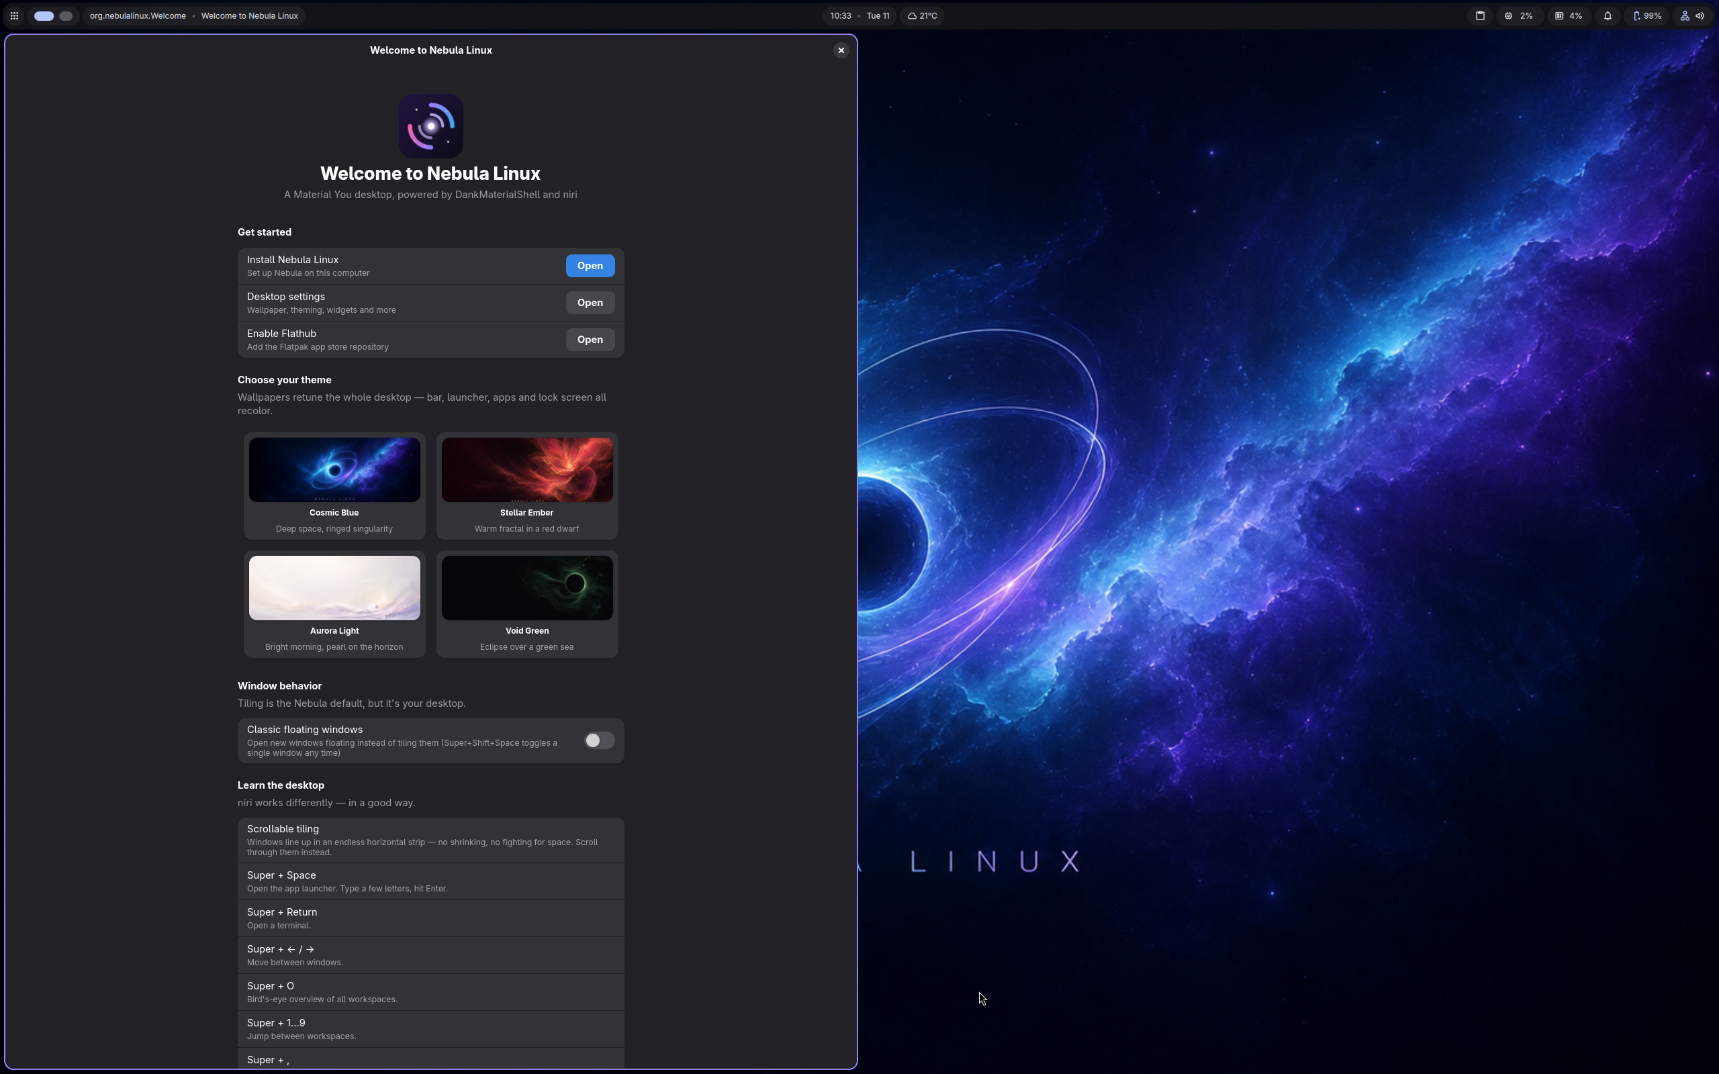Viewport: 1719px width, 1074px height.
Task: Click the Super + O overview row
Action: click(430, 992)
